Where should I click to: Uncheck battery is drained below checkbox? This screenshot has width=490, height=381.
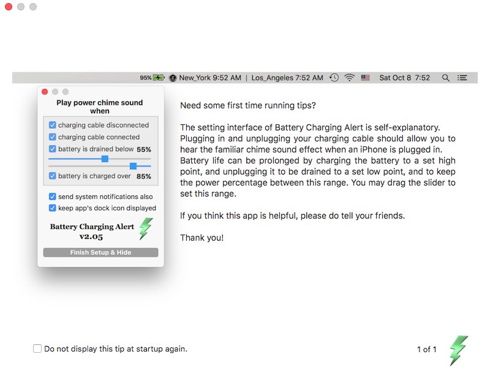[53, 149]
